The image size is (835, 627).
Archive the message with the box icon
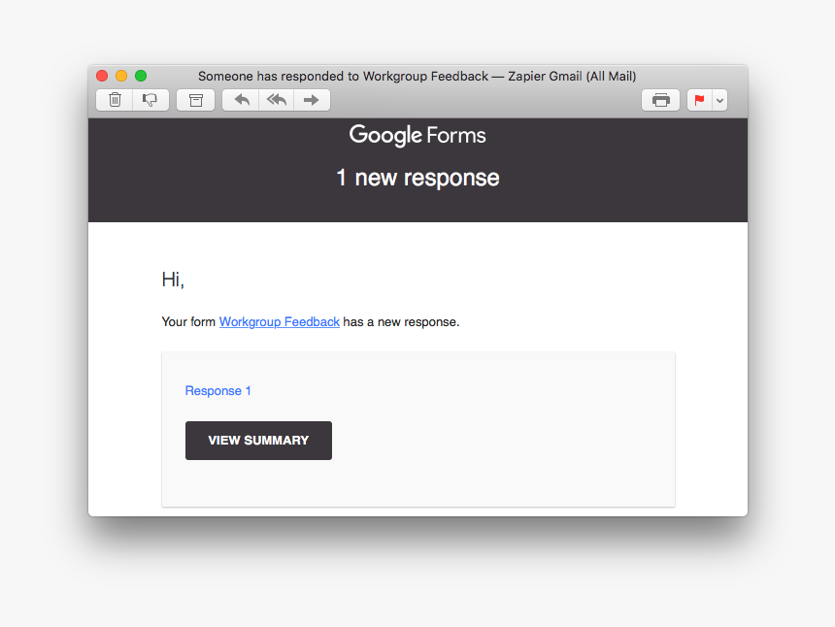point(195,100)
